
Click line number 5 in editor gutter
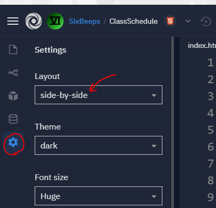(x=211, y=130)
